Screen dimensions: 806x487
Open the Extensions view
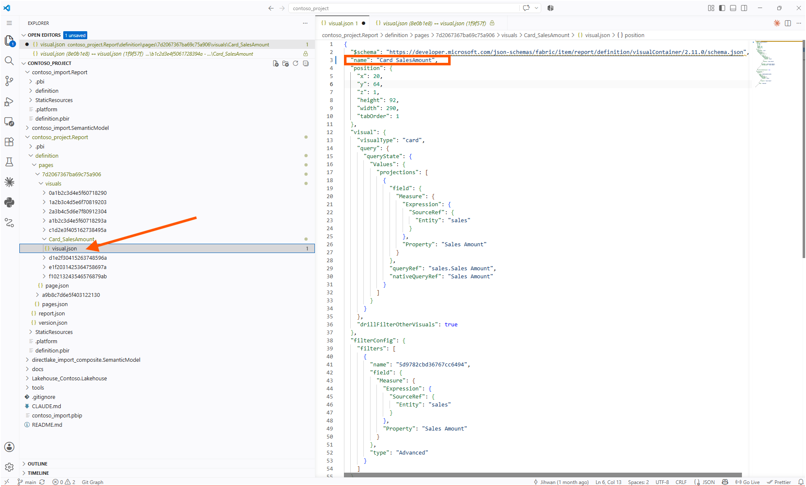9,142
